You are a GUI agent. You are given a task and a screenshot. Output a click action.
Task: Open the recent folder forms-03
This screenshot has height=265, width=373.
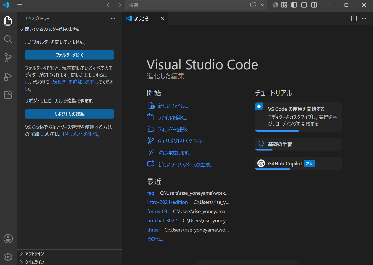pos(157,212)
